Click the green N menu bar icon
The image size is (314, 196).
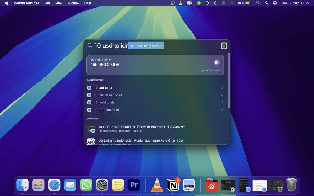(198, 3)
